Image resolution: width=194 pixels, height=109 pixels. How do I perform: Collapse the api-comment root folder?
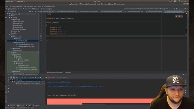pyautogui.click(x=8, y=14)
